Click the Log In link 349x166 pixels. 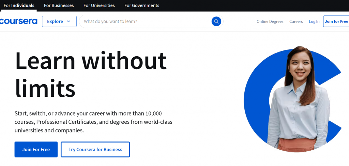(314, 21)
